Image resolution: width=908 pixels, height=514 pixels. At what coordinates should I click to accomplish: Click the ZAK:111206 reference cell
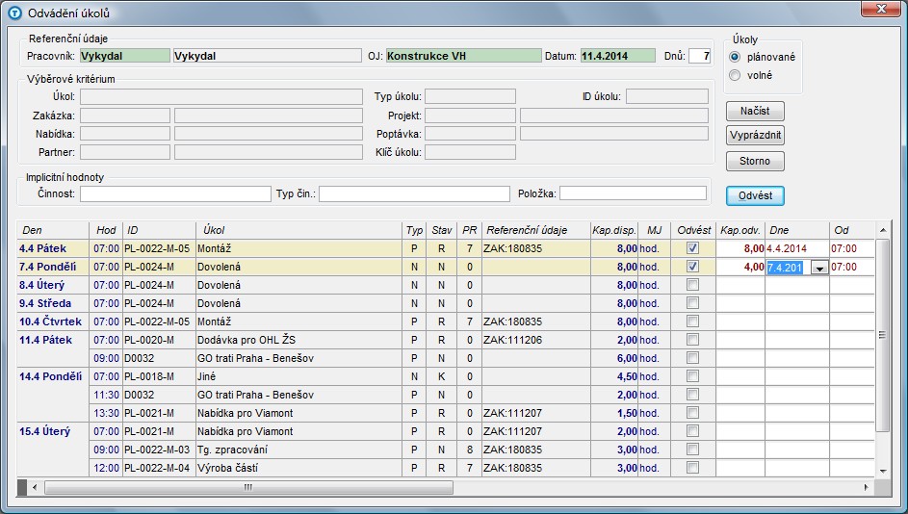tap(535, 340)
